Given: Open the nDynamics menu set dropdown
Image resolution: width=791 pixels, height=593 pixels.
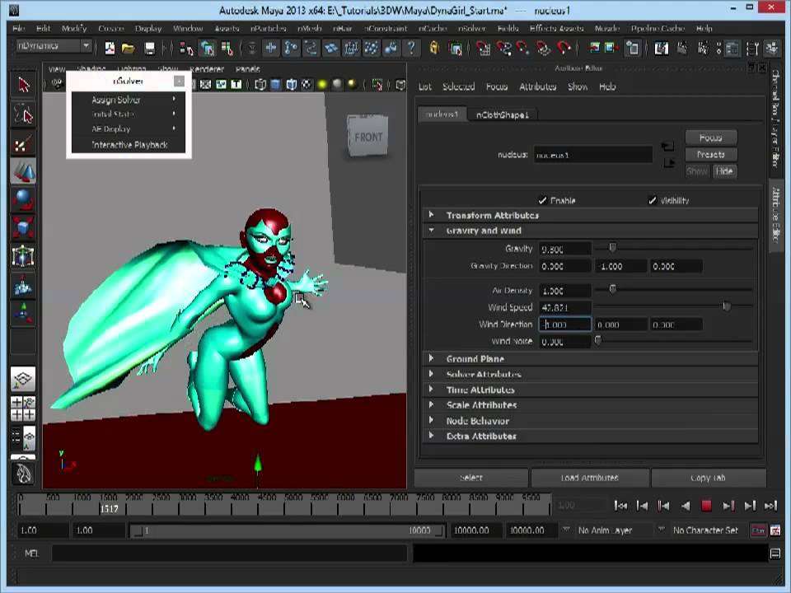Looking at the screenshot, I should point(86,46).
